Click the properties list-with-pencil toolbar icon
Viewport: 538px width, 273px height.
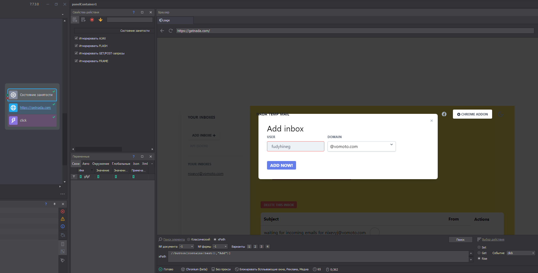tap(83, 20)
